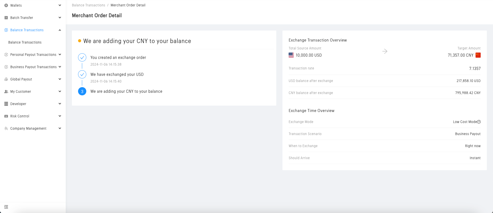Click the US flag beside source amount
The height and width of the screenshot is (213, 493).
[291, 55]
